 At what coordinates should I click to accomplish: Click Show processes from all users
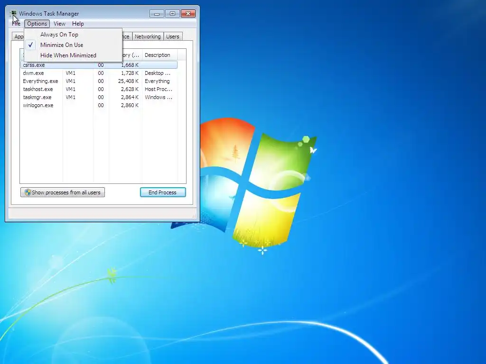(63, 192)
